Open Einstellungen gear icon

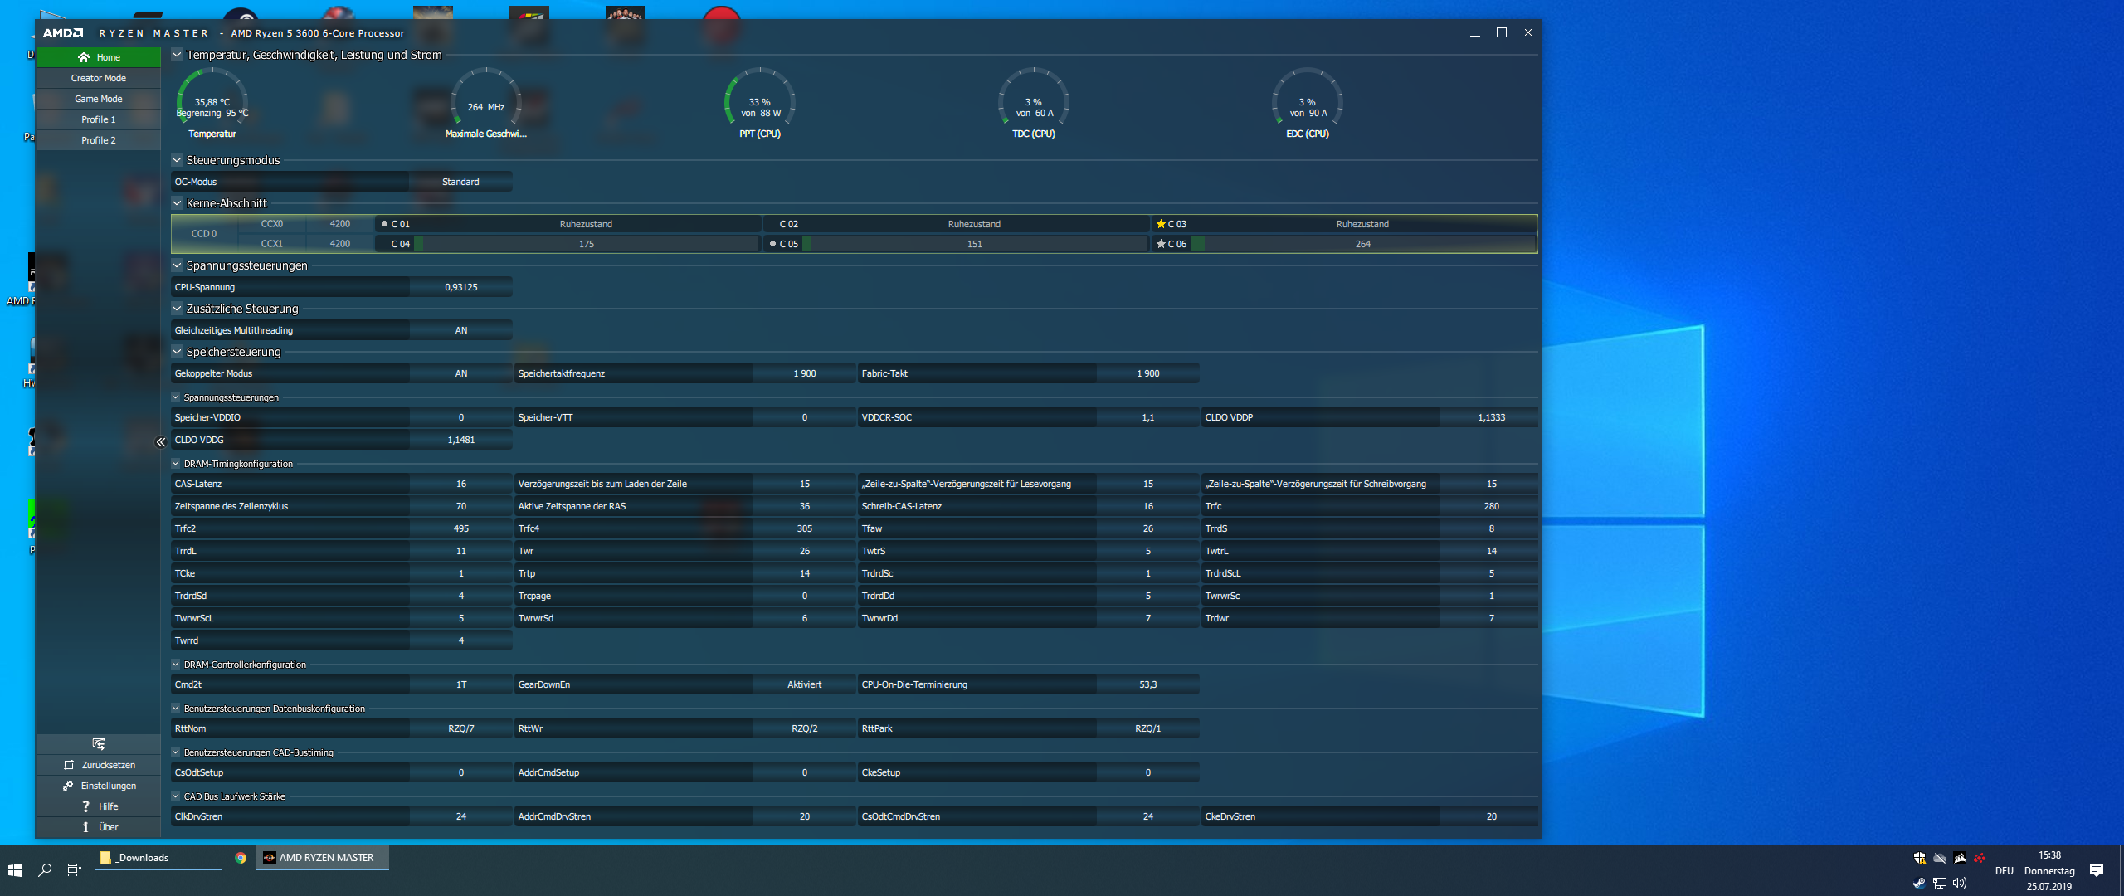[68, 786]
